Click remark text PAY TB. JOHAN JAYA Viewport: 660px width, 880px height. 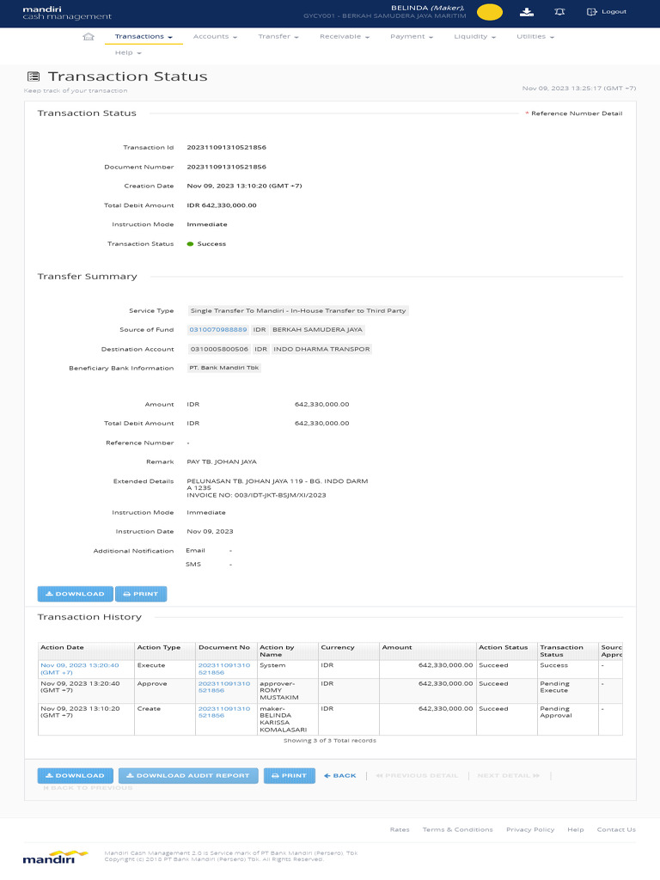pyautogui.click(x=222, y=461)
